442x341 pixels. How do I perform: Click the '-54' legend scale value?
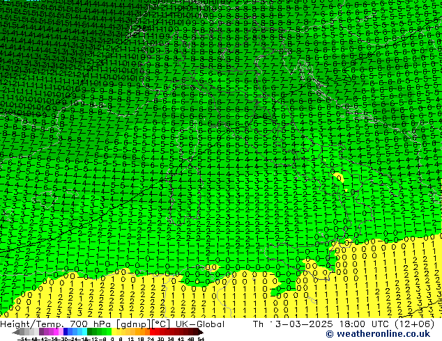point(22,339)
